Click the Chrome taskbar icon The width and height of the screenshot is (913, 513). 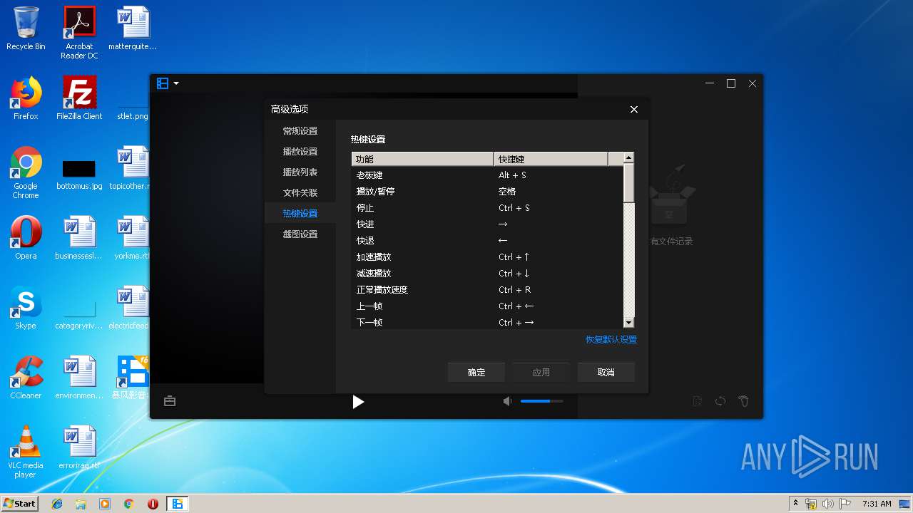(128, 504)
